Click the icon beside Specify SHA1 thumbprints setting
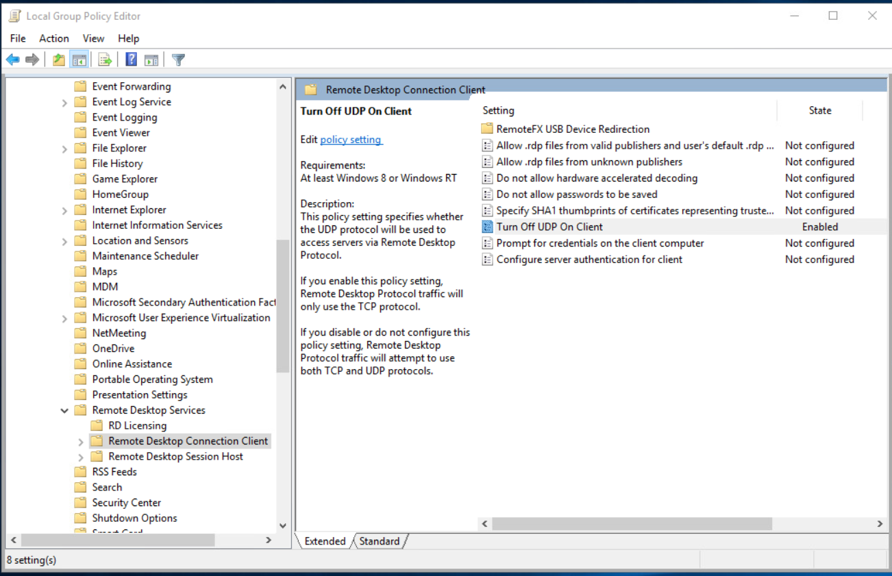 [x=487, y=211]
